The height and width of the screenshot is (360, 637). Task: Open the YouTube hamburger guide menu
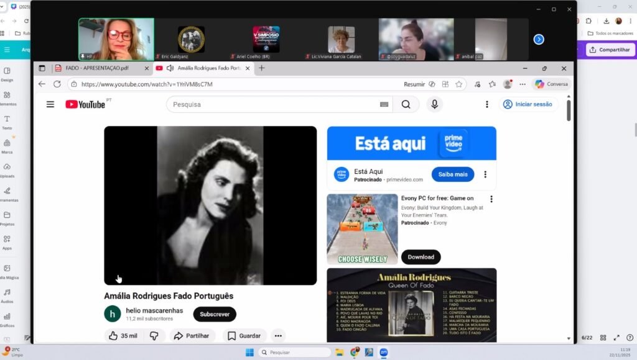tap(50, 105)
